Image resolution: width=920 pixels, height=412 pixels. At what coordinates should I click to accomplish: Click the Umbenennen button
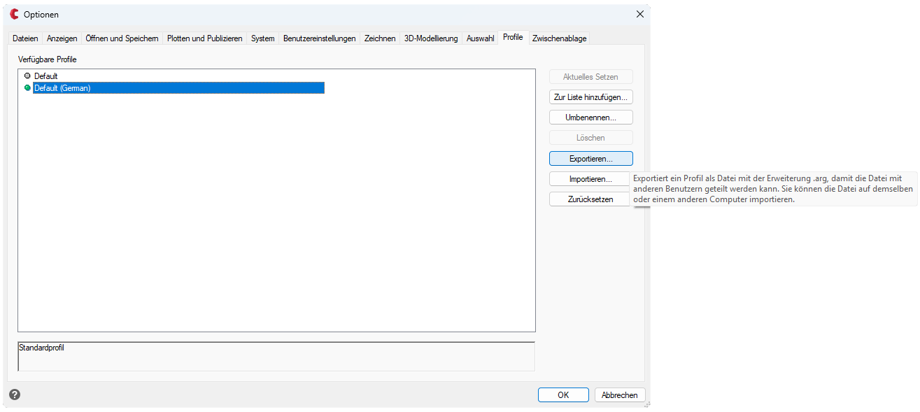(590, 118)
